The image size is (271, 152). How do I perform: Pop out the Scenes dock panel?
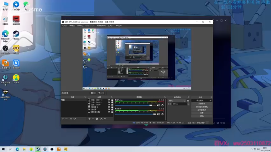[85, 97]
